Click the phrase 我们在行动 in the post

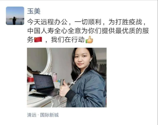coord(68,40)
